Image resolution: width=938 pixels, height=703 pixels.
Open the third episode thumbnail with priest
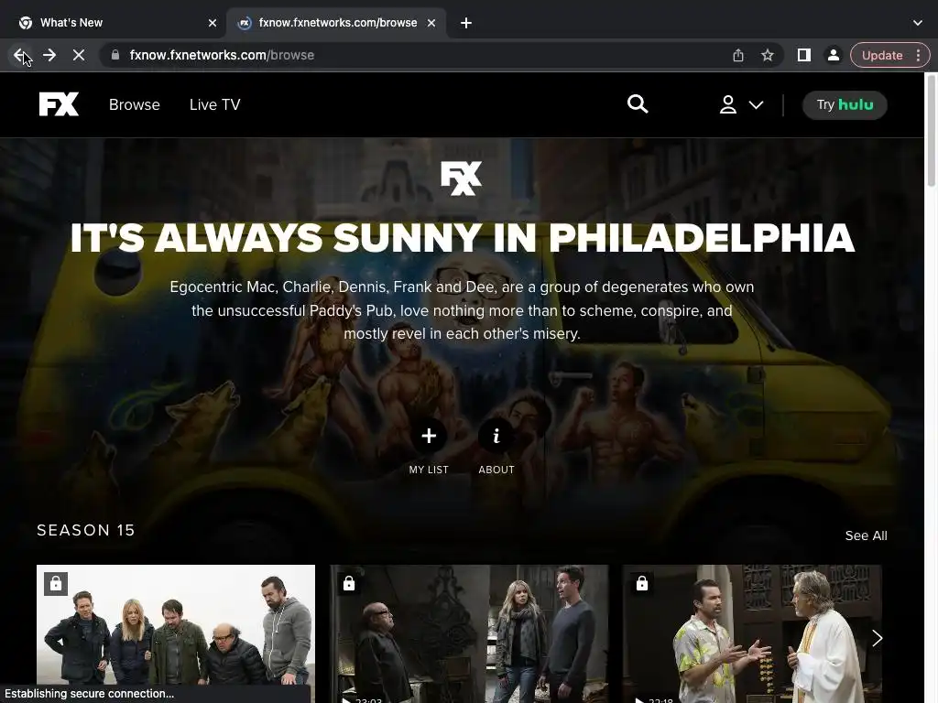pos(752,633)
